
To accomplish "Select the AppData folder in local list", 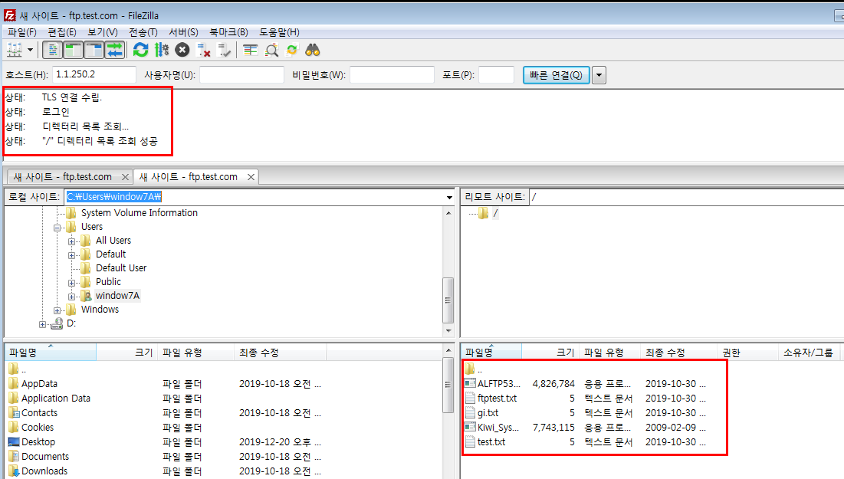I will click(x=39, y=384).
